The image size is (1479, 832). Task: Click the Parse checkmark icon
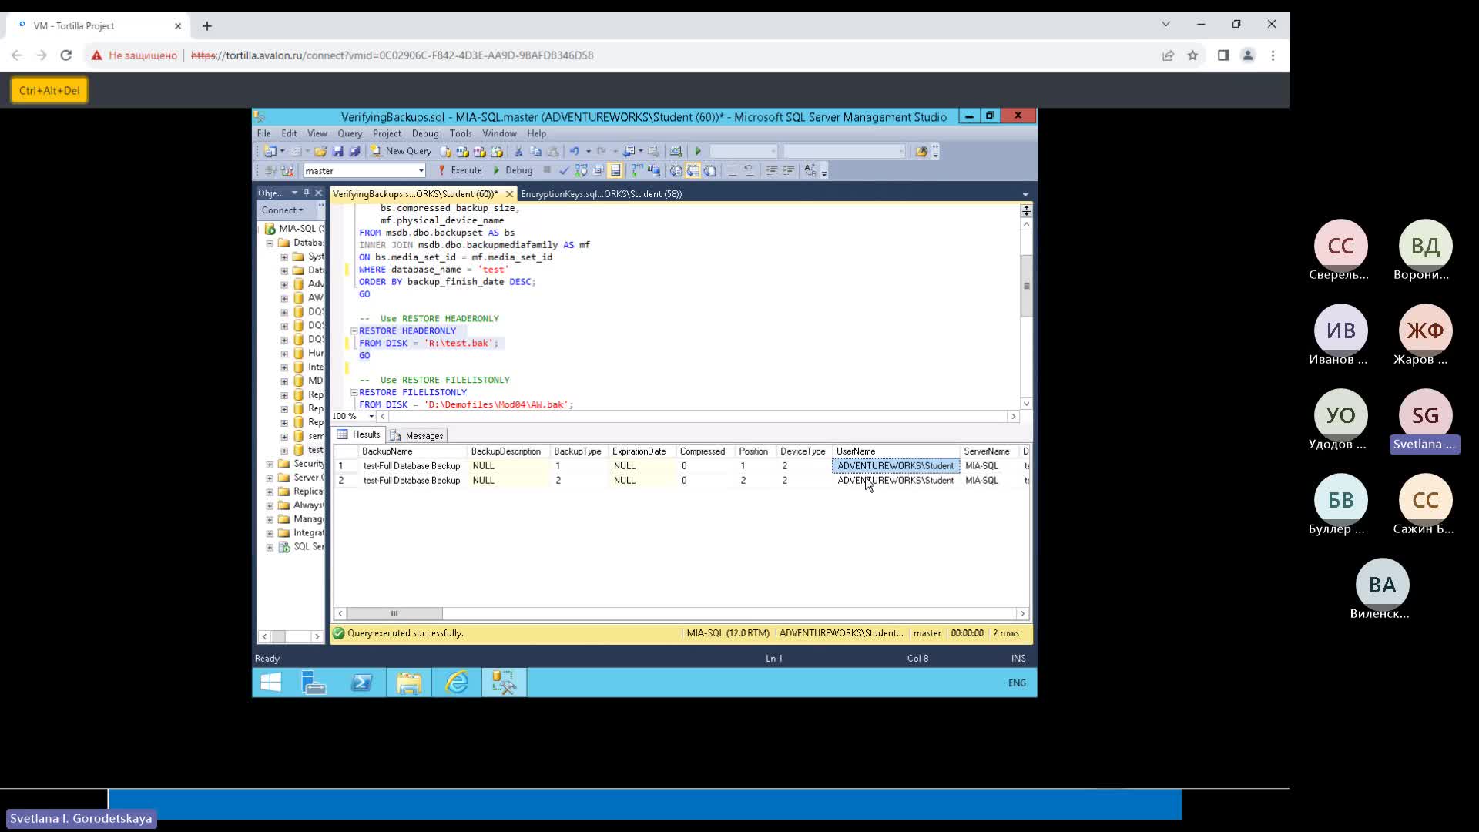pos(564,170)
